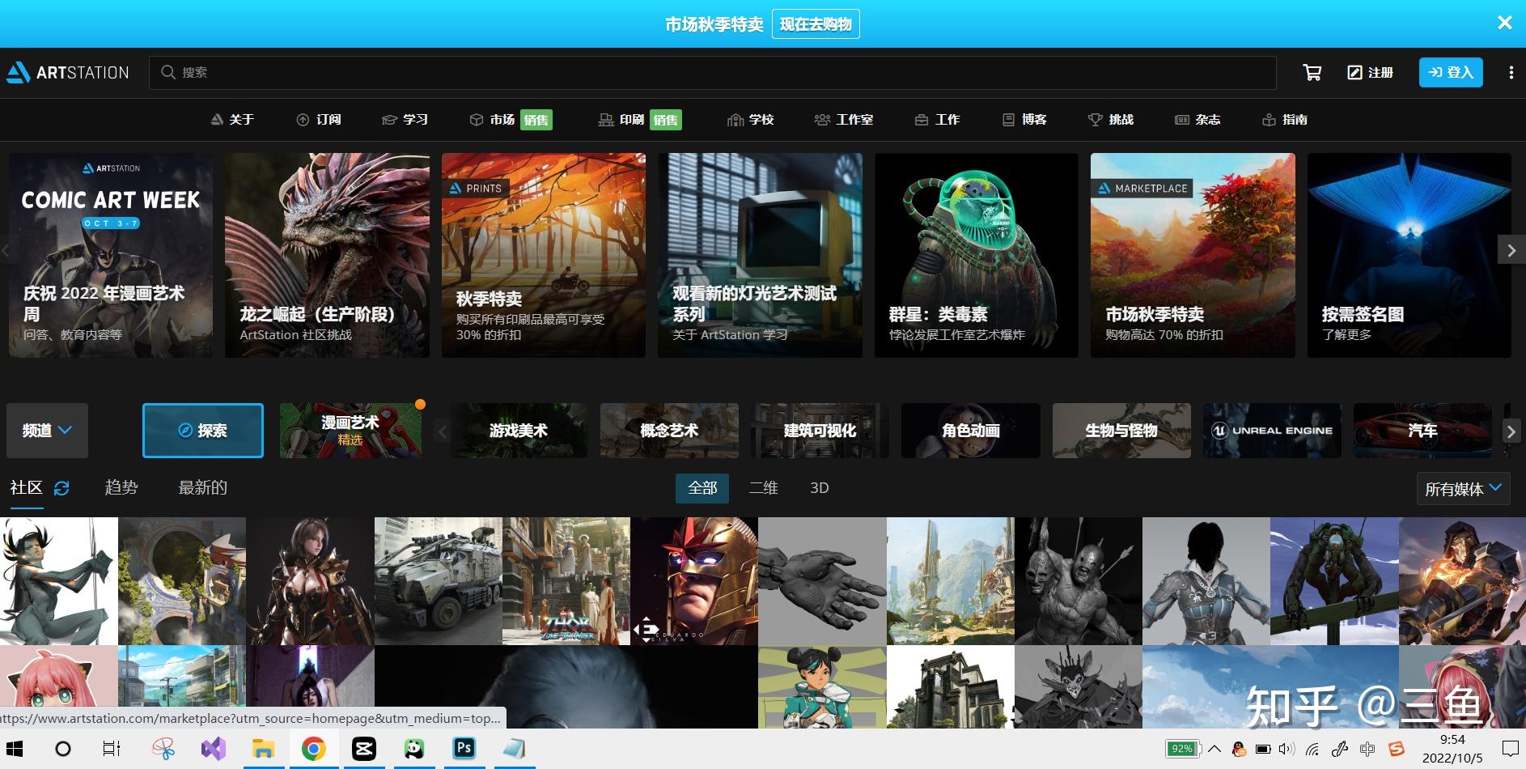Open the 工作 jobs menu item

(x=937, y=120)
